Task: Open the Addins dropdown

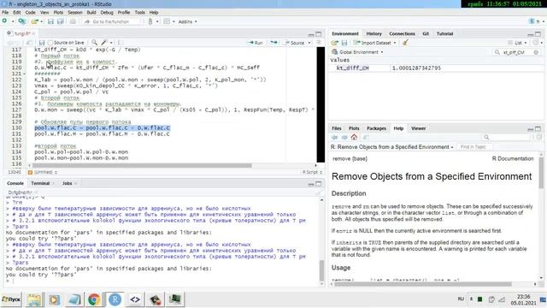Action: [x=187, y=21]
